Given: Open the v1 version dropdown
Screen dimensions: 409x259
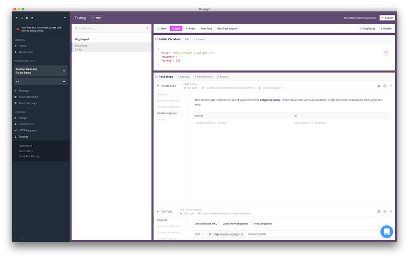Looking at the screenshot, I should click(x=40, y=82).
